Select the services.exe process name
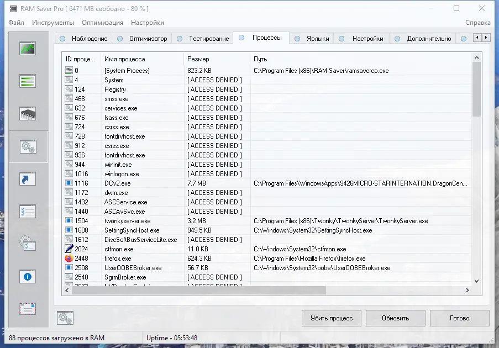499x348 pixels. pos(121,108)
